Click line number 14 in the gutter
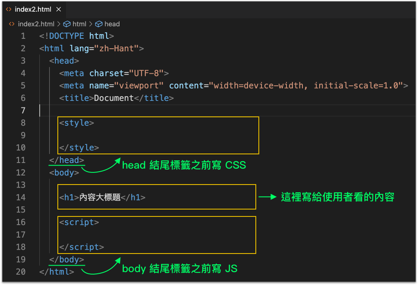The image size is (418, 285). [21, 197]
